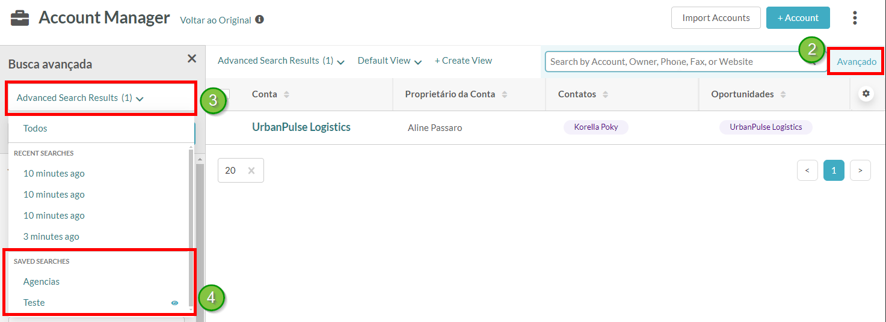Click the Import Accounts button

click(x=716, y=18)
